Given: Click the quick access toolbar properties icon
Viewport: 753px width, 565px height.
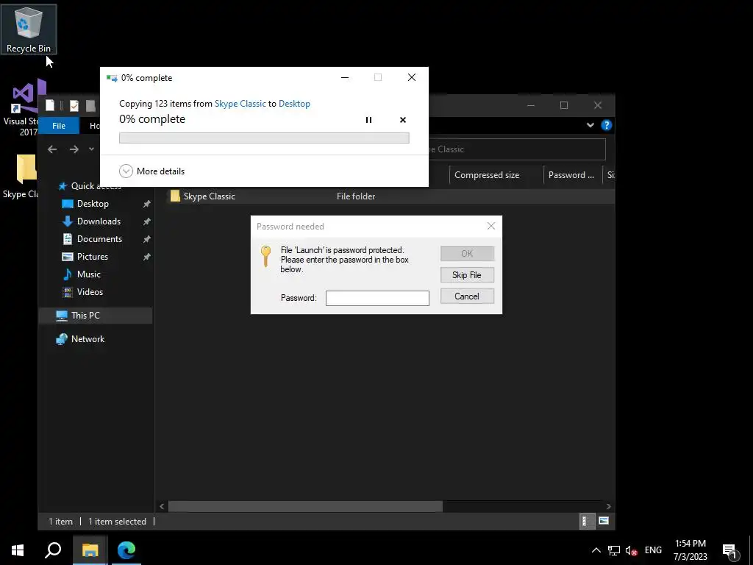Looking at the screenshot, I should pos(74,105).
